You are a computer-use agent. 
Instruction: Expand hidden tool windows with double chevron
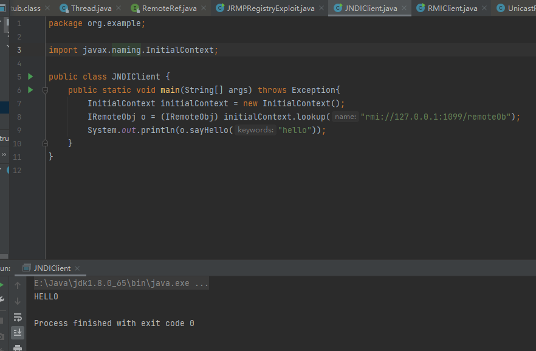click(x=4, y=155)
